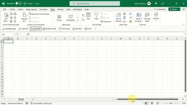Open the Get Data menu
187x105 pixels.
[x=6, y=17]
